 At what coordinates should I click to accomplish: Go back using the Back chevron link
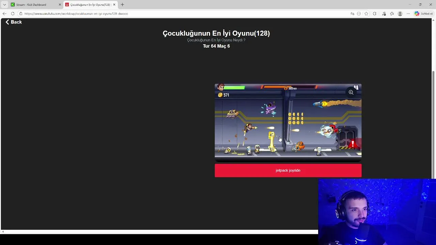[14, 22]
